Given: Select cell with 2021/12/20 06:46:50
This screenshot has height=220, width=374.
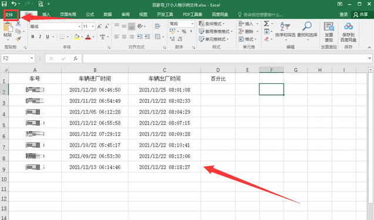Looking at the screenshot, I should tap(95, 90).
